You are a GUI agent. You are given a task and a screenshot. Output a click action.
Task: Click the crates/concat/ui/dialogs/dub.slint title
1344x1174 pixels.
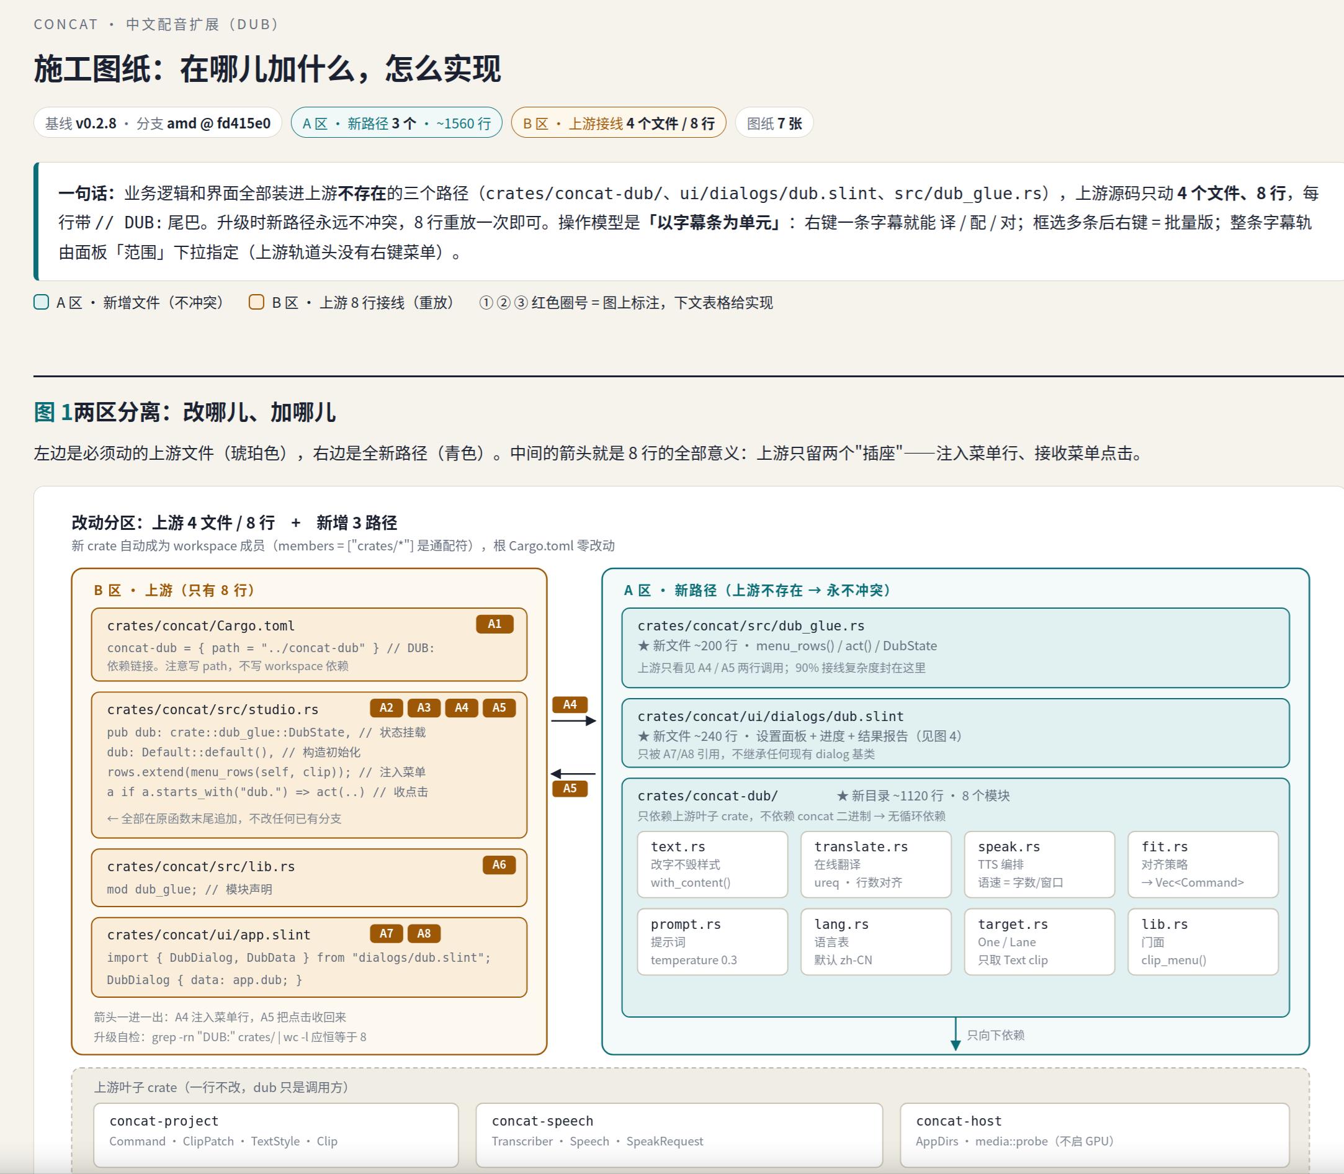(x=770, y=716)
